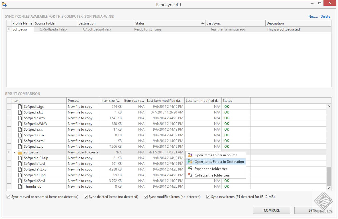Screen dimensions: 338x219
Task: Click the 7,906 KB size cell
Action: [x=111, y=147]
